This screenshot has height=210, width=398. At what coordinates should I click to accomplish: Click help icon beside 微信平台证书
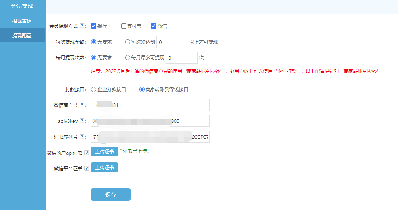(x=87, y=169)
